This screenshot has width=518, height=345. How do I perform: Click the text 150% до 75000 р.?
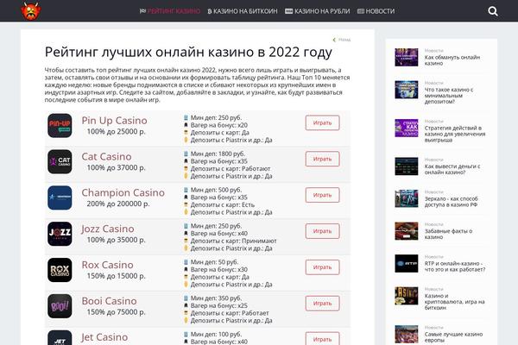point(116,312)
